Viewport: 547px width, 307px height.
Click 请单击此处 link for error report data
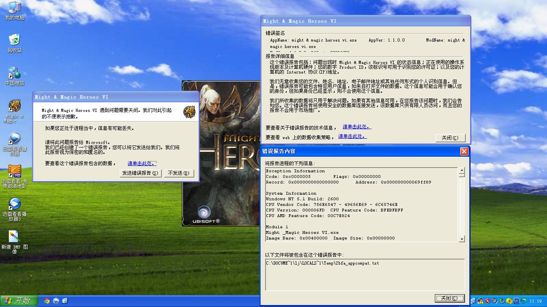tap(142, 163)
